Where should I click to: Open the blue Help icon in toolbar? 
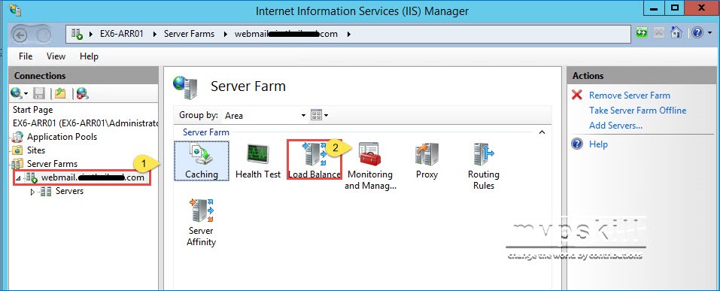pos(697,32)
